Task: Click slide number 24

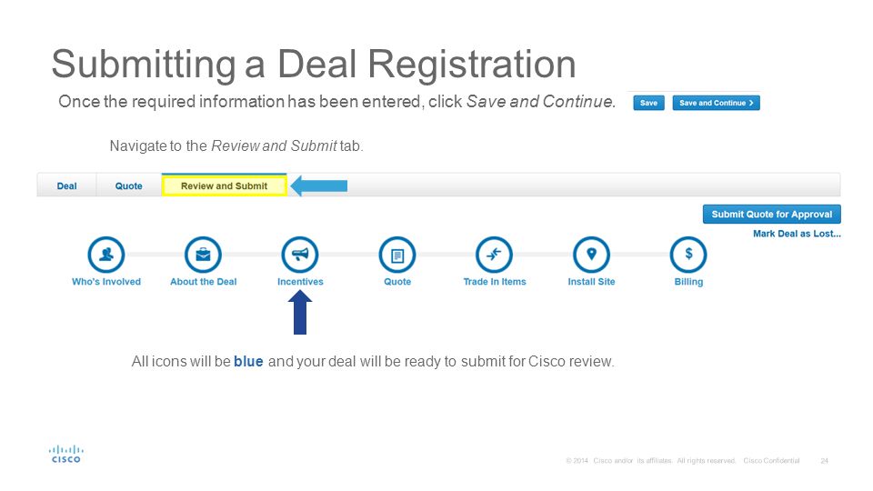Action: [825, 461]
